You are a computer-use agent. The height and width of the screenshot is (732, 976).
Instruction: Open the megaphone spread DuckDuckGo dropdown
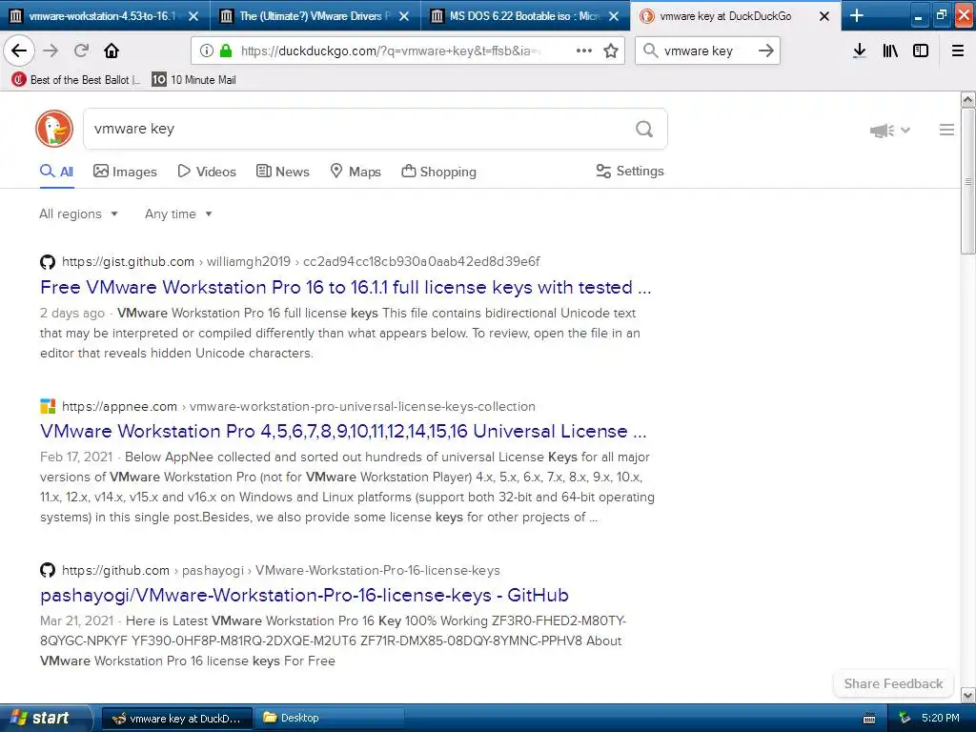coord(890,130)
